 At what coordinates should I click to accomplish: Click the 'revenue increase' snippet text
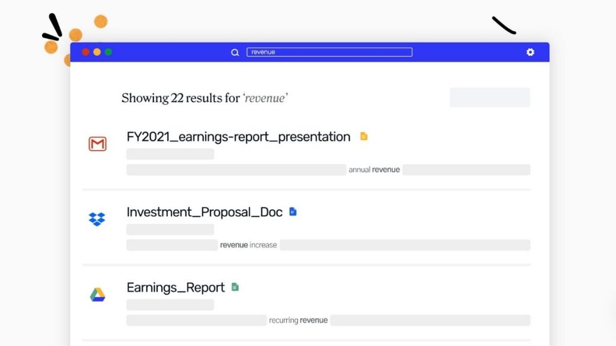[x=248, y=245]
